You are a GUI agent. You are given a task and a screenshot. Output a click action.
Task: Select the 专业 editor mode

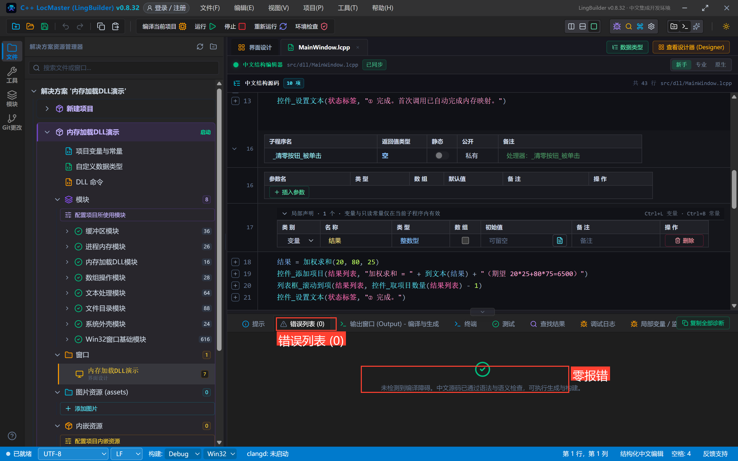pyautogui.click(x=701, y=65)
